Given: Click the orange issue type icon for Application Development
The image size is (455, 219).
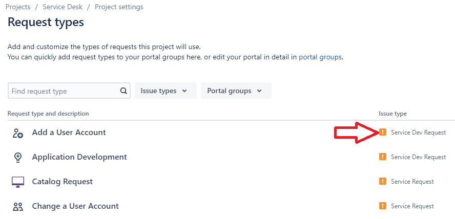Looking at the screenshot, I should (x=383, y=157).
